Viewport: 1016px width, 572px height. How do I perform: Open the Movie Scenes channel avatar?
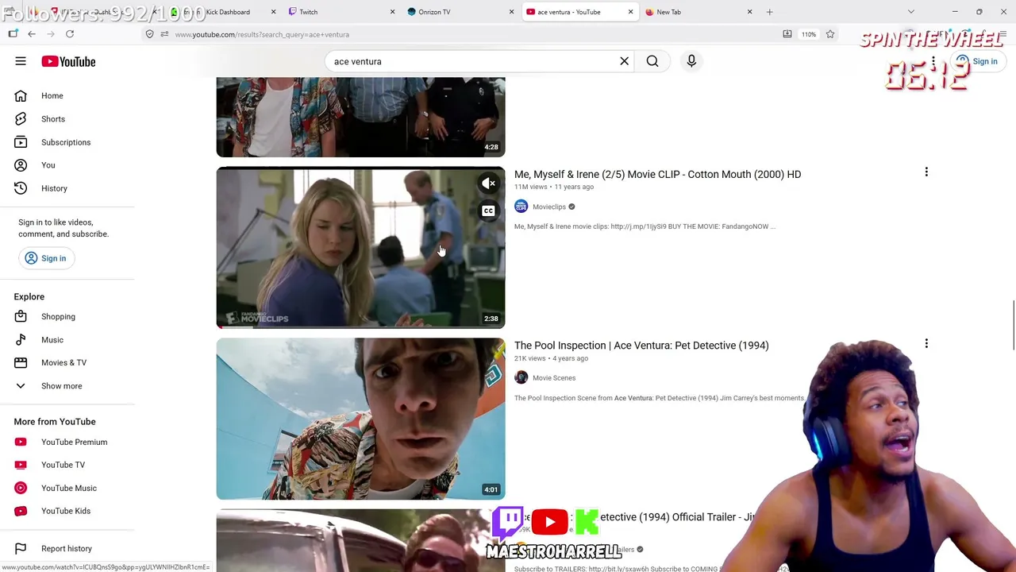click(521, 378)
